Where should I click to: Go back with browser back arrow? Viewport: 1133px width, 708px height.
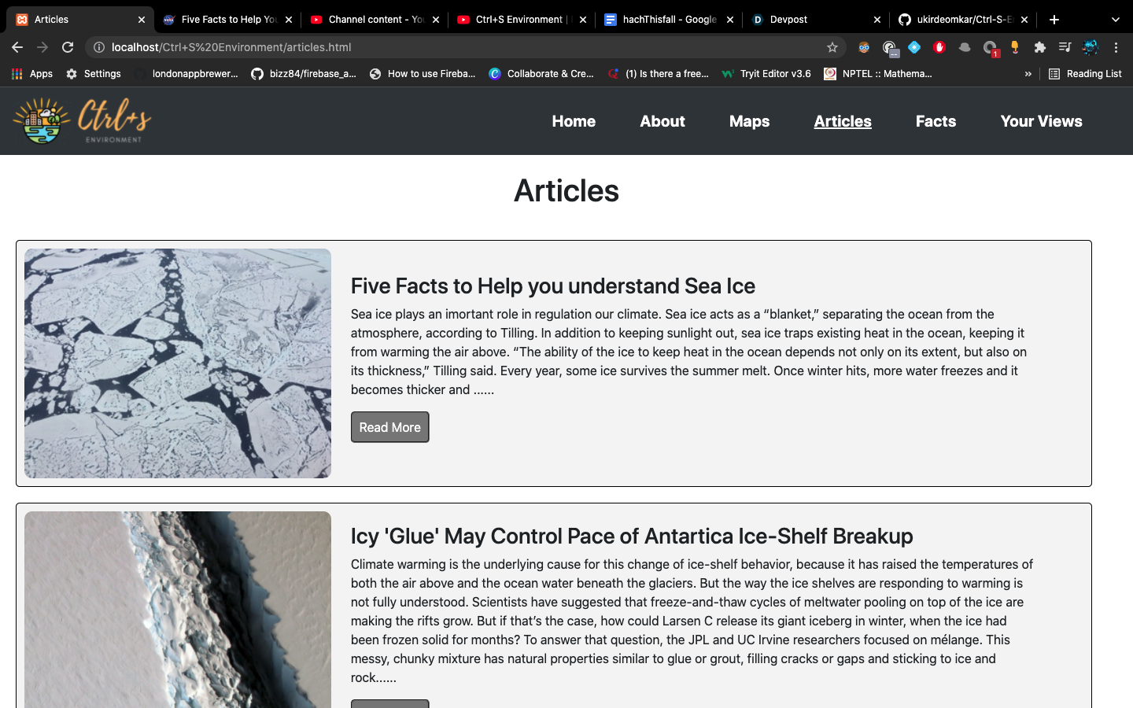tap(17, 47)
